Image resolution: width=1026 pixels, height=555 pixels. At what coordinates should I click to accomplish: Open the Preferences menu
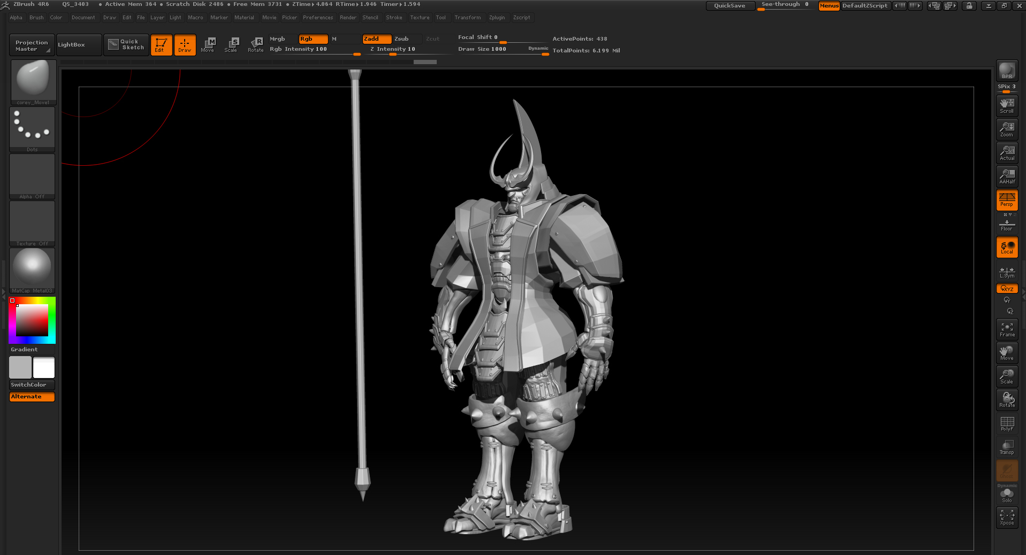[318, 18]
